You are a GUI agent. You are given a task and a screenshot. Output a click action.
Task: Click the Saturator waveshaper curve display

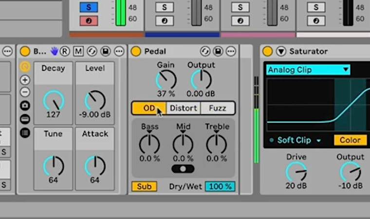coord(318,105)
